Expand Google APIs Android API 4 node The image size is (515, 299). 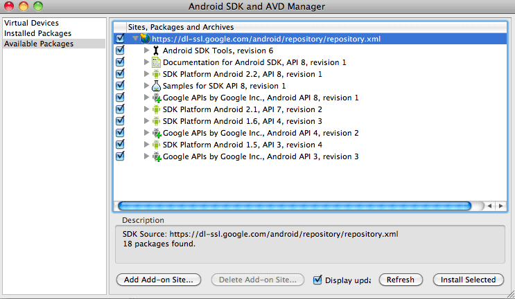pyautogui.click(x=146, y=133)
